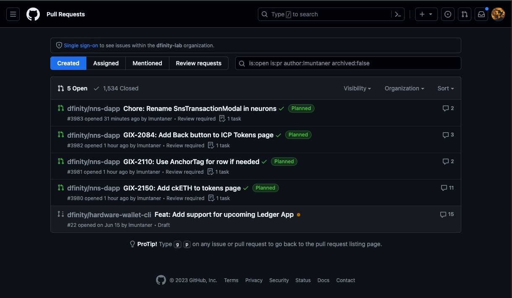Open PR GIX-2110: Use AnchorTag for row
This screenshot has width=512, height=298.
[x=191, y=162]
